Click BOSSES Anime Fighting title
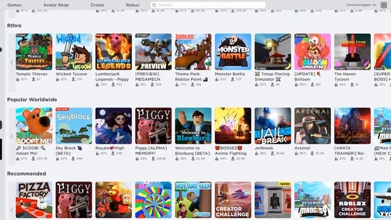Image resolution: width=391 pixels, height=220 pixels. coord(231,151)
